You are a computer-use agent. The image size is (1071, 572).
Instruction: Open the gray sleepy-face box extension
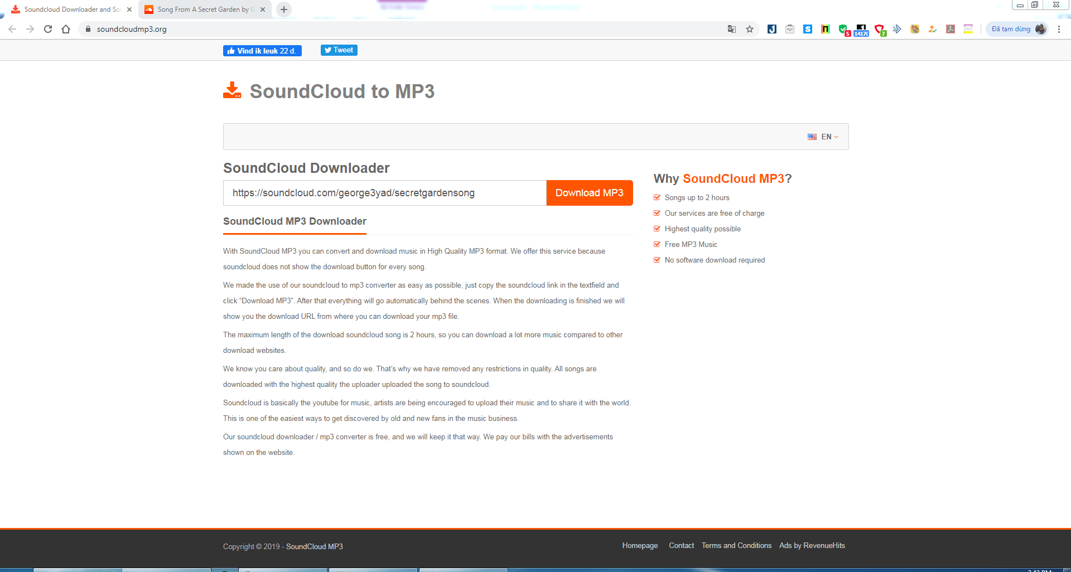pos(790,29)
